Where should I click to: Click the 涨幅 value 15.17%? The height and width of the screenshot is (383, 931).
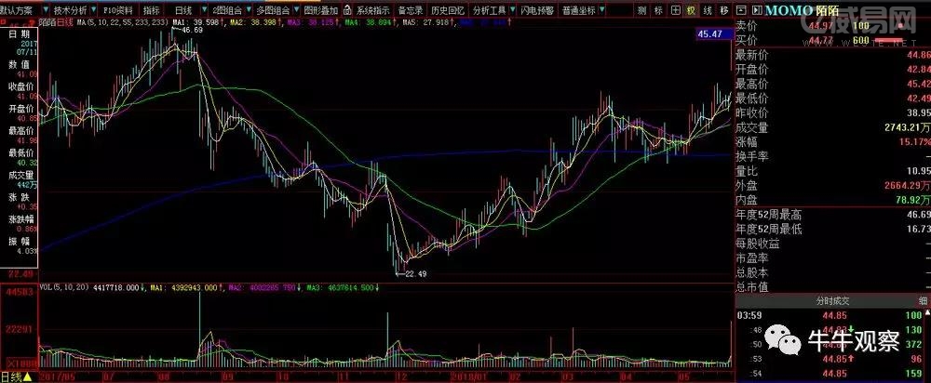915,141
